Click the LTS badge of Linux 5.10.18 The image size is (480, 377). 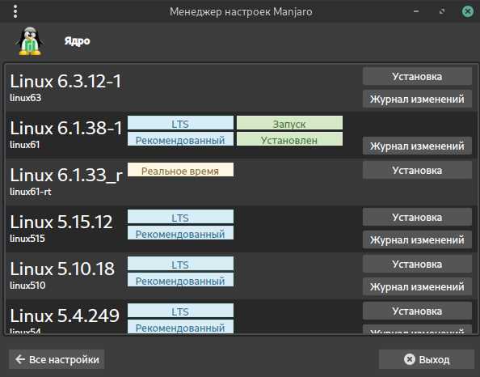click(180, 264)
